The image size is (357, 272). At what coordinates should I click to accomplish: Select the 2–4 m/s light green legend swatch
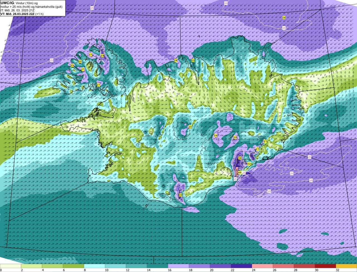click(x=32, y=266)
